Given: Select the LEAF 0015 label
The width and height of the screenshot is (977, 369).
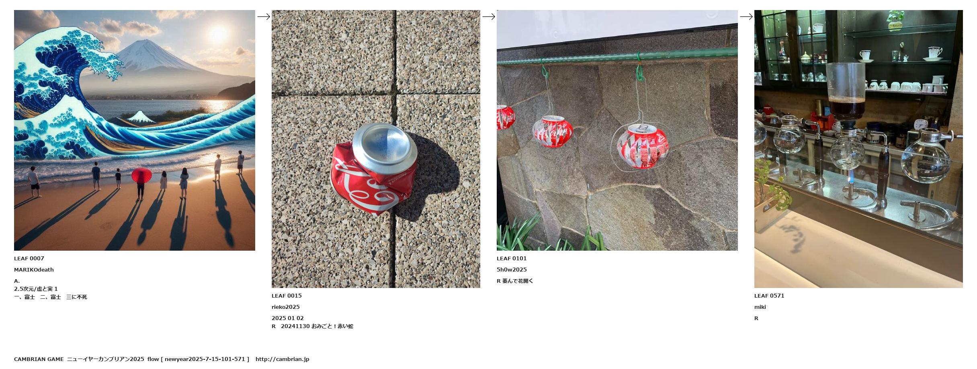Looking at the screenshot, I should click(x=287, y=296).
